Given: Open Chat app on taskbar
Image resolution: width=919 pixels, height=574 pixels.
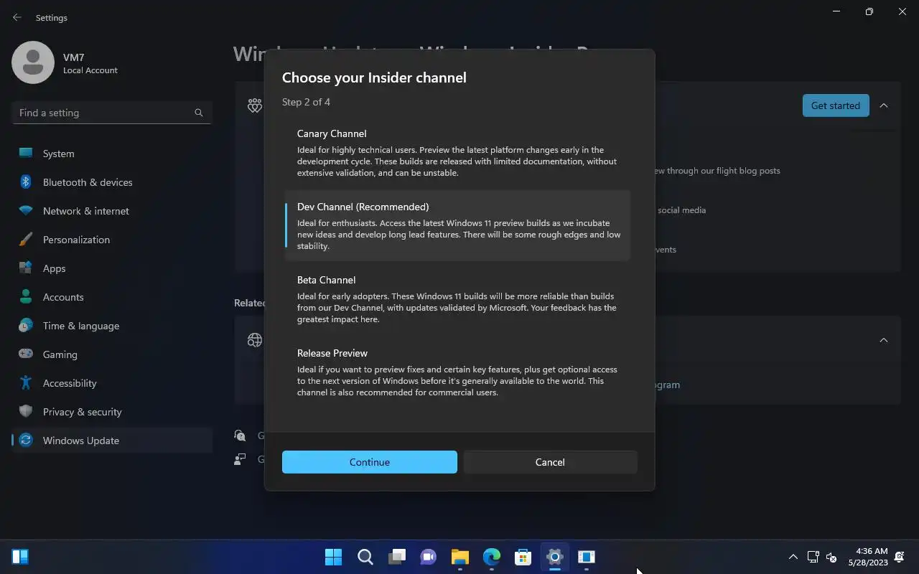Looking at the screenshot, I should 428,557.
